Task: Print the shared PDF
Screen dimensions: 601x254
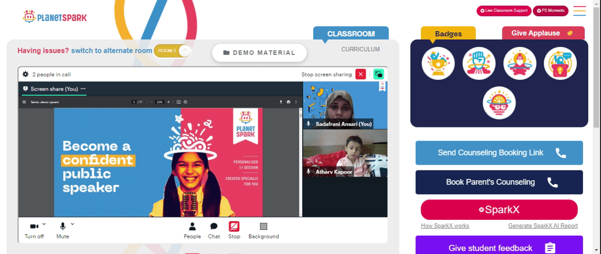Action: click(288, 102)
